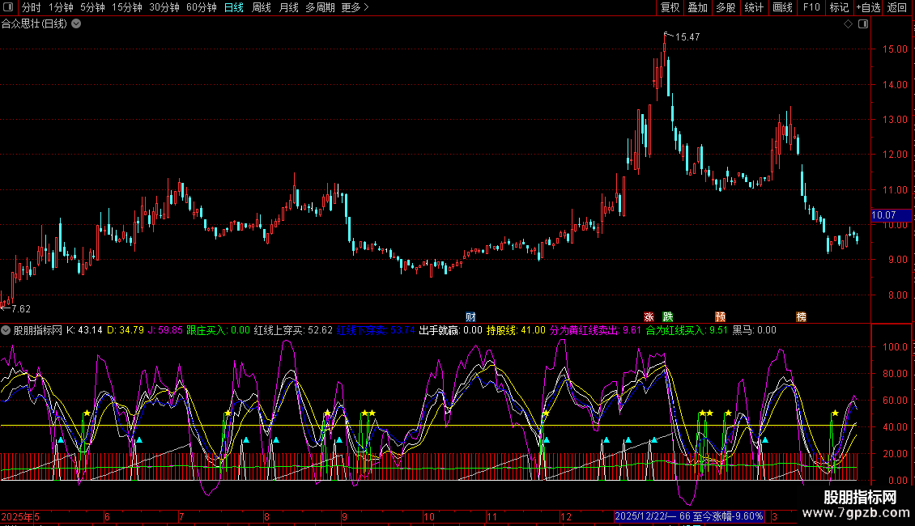Viewport: 915px width, 526px height.
Task: Click the 榜 ranking marker icon
Action: 801,316
